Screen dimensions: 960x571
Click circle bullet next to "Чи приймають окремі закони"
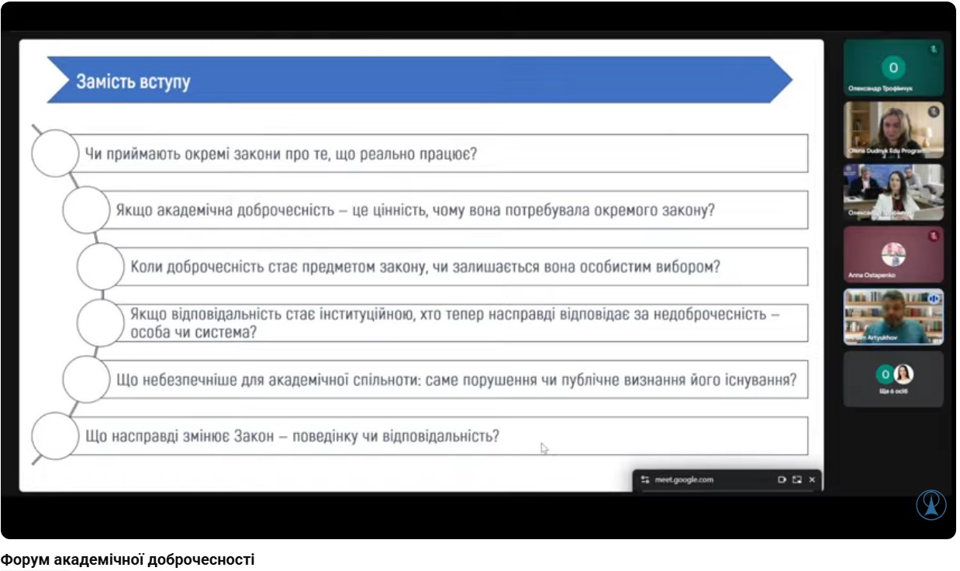pos(55,154)
